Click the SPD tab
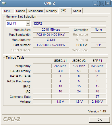The image size is (112, 125). click(65, 11)
